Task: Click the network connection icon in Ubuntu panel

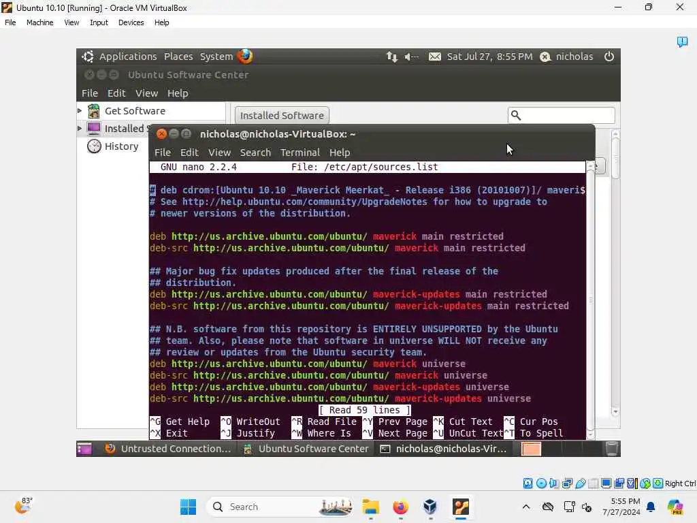Action: 391,57
